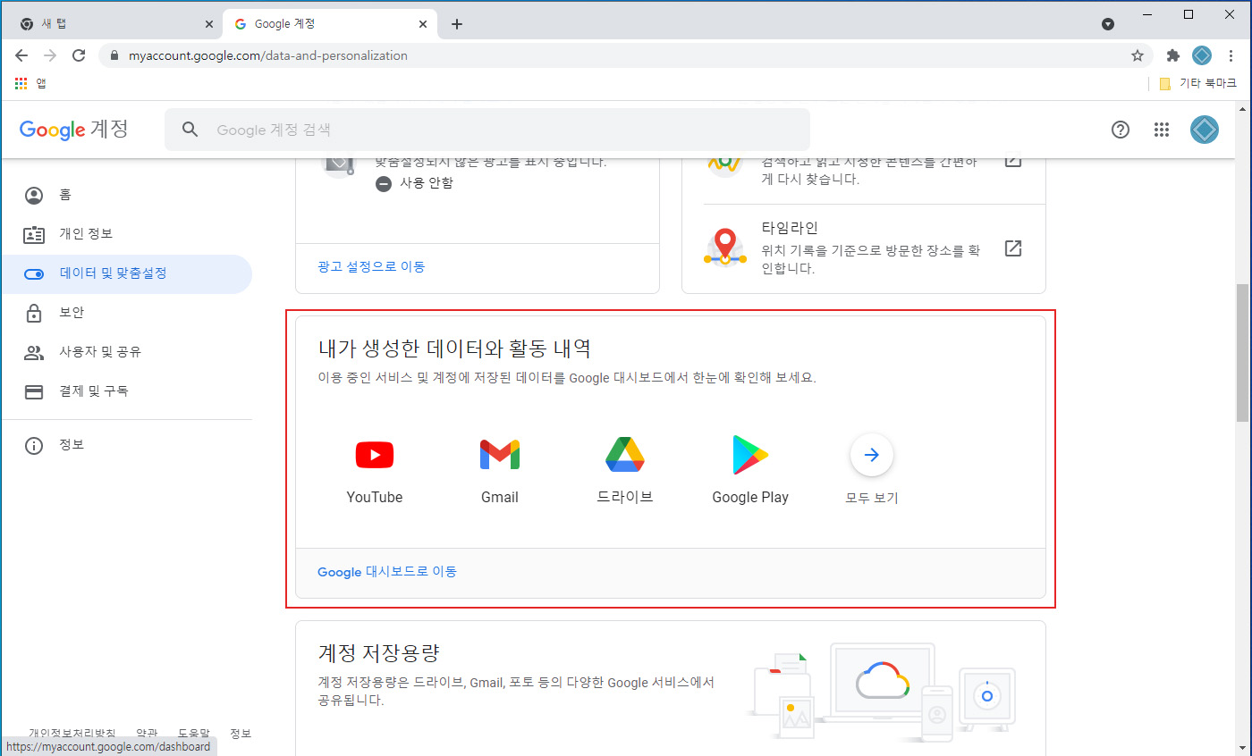Click the 모두 보기 arrow button

coord(872,456)
